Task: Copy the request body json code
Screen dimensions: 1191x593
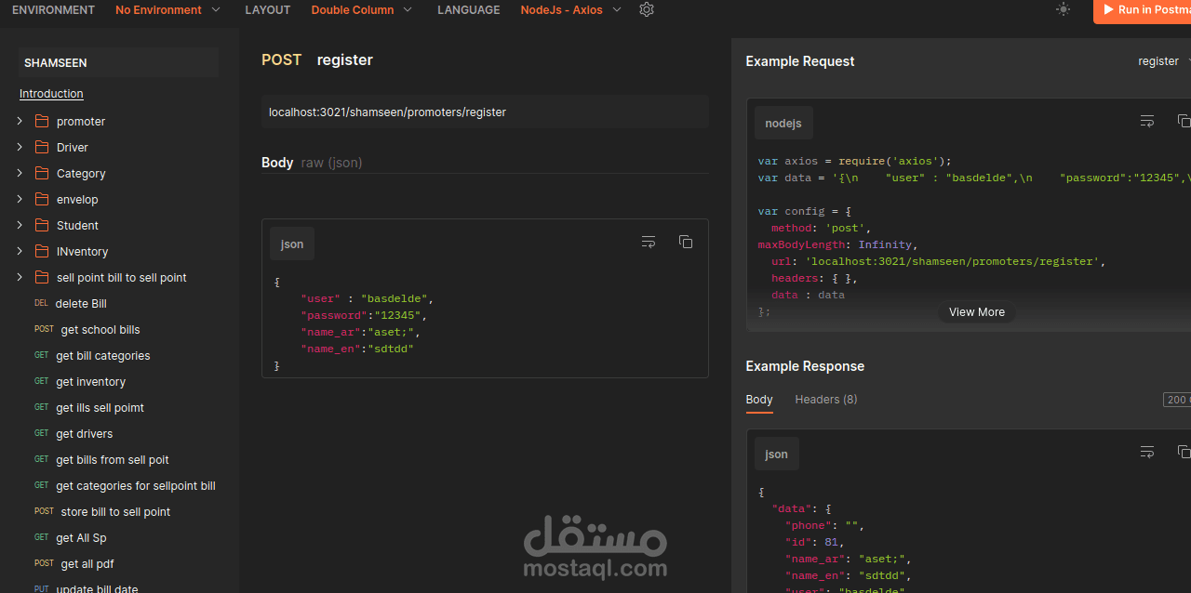Action: (x=686, y=242)
